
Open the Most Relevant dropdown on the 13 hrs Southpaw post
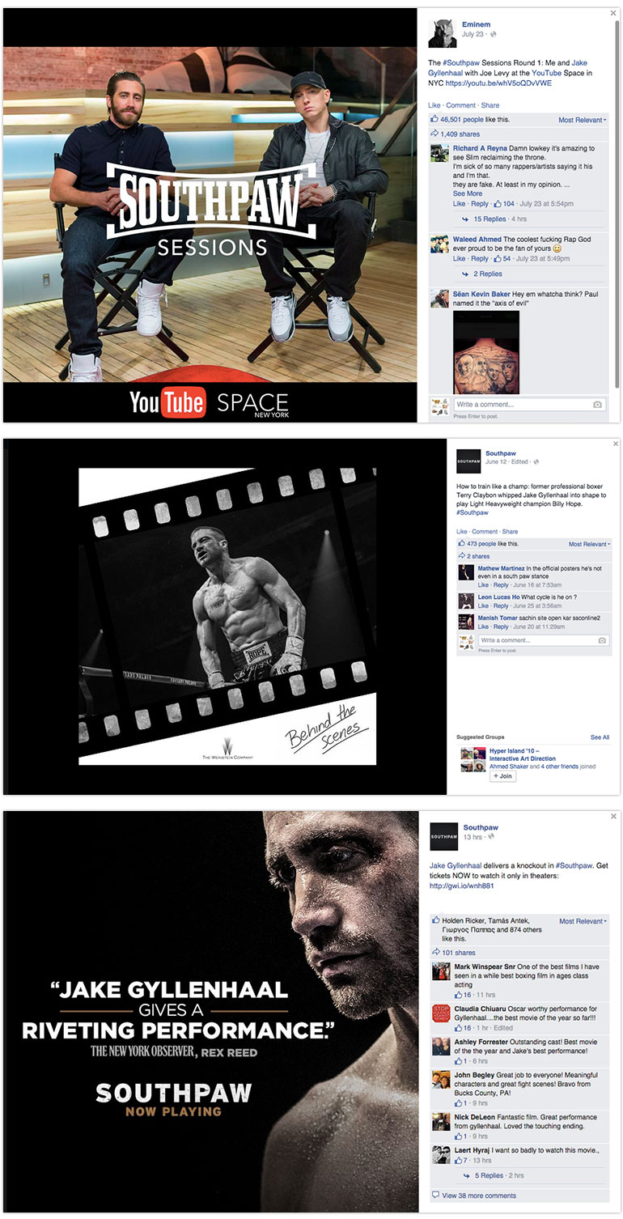583,921
